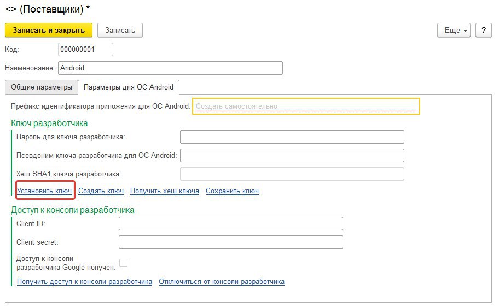
Task: Save with the Записать button
Action: point(120,30)
